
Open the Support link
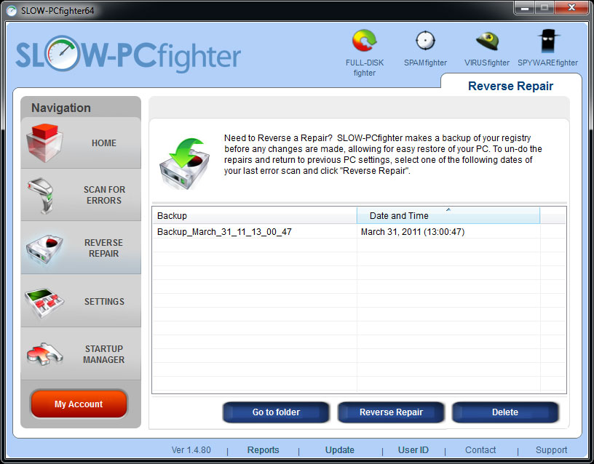tap(551, 450)
